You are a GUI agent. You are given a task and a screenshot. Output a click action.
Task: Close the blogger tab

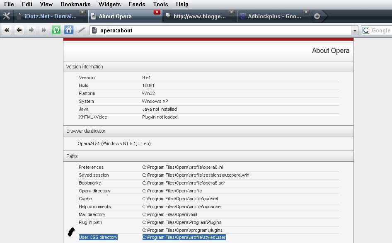tap(232, 12)
